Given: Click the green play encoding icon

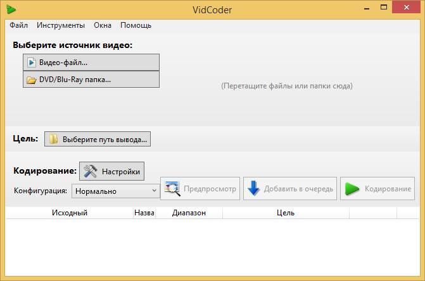Looking at the screenshot, I should coord(352,189).
